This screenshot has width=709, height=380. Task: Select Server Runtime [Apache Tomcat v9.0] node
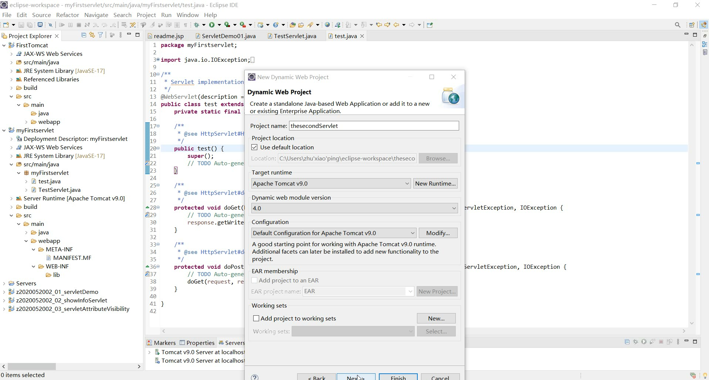[71, 199]
